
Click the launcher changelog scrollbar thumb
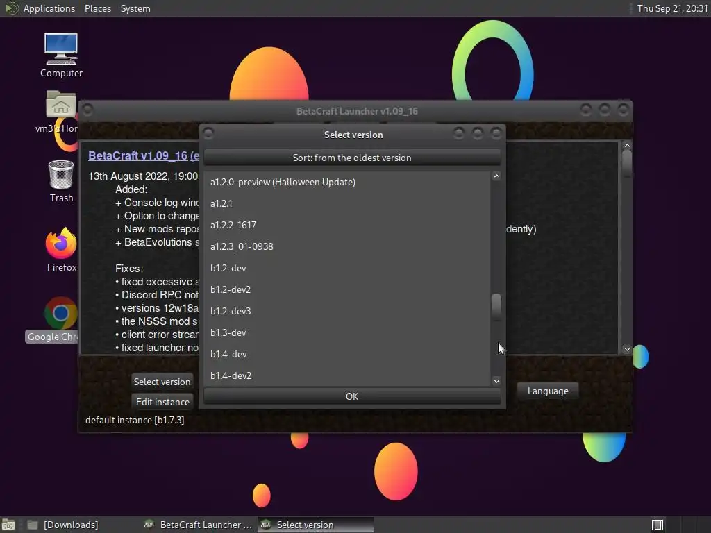[x=627, y=163]
